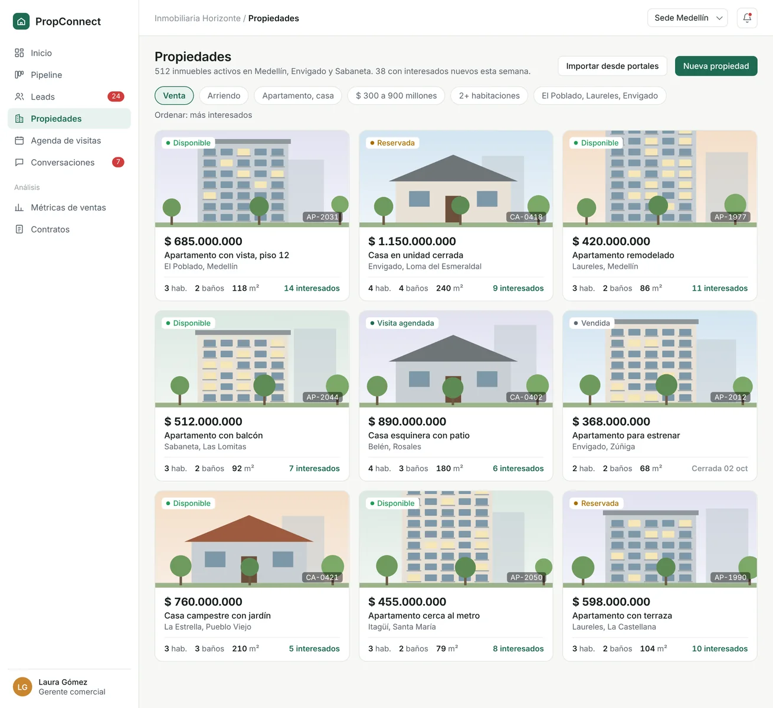View 9 interesados on Casa en unidad cerrada
Viewport: 773px width, 708px height.
tap(518, 288)
